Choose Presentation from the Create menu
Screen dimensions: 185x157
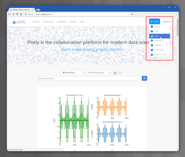click(160, 50)
